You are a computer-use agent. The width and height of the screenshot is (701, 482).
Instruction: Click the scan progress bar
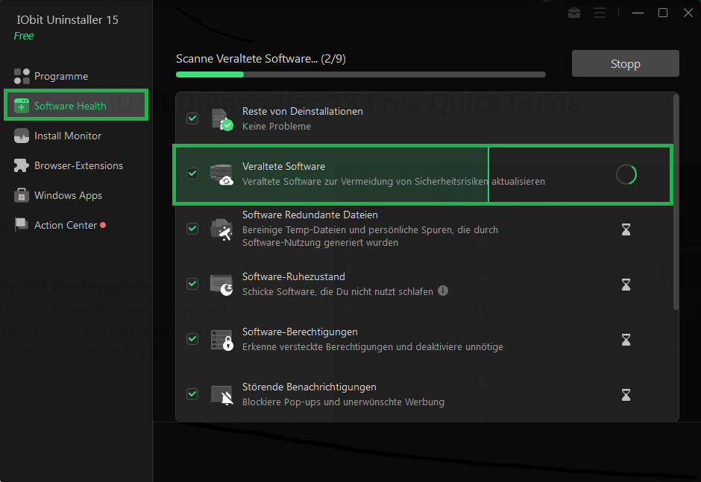[x=361, y=74]
